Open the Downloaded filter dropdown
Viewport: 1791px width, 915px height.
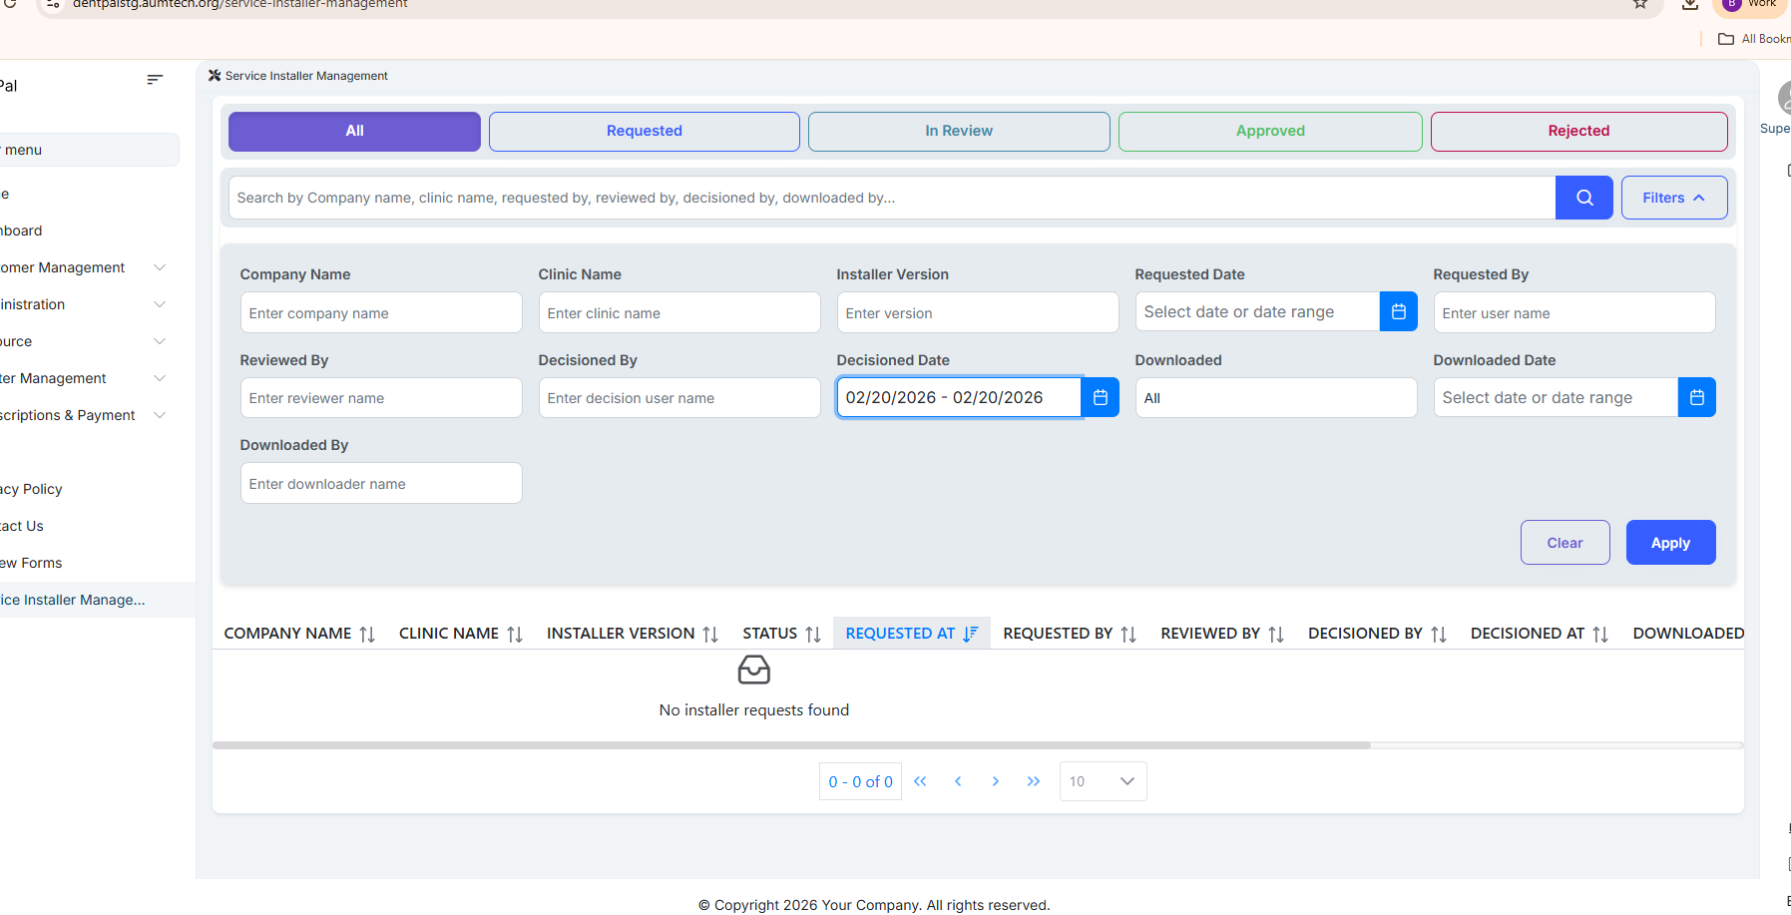[1275, 398]
